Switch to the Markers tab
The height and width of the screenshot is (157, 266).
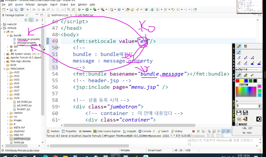tap(53, 131)
